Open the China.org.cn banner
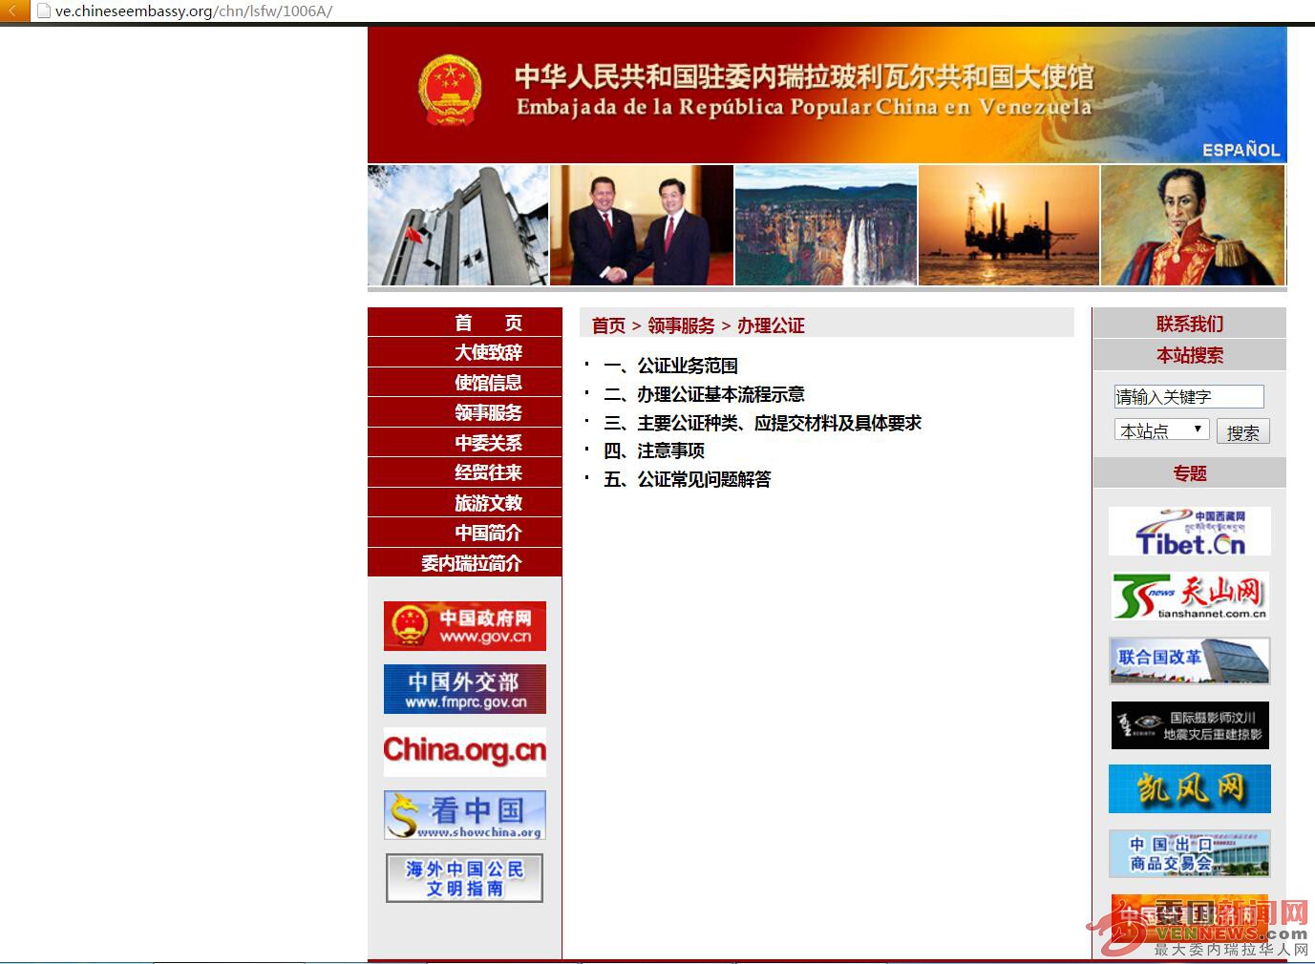This screenshot has width=1315, height=964. pyautogui.click(x=465, y=752)
